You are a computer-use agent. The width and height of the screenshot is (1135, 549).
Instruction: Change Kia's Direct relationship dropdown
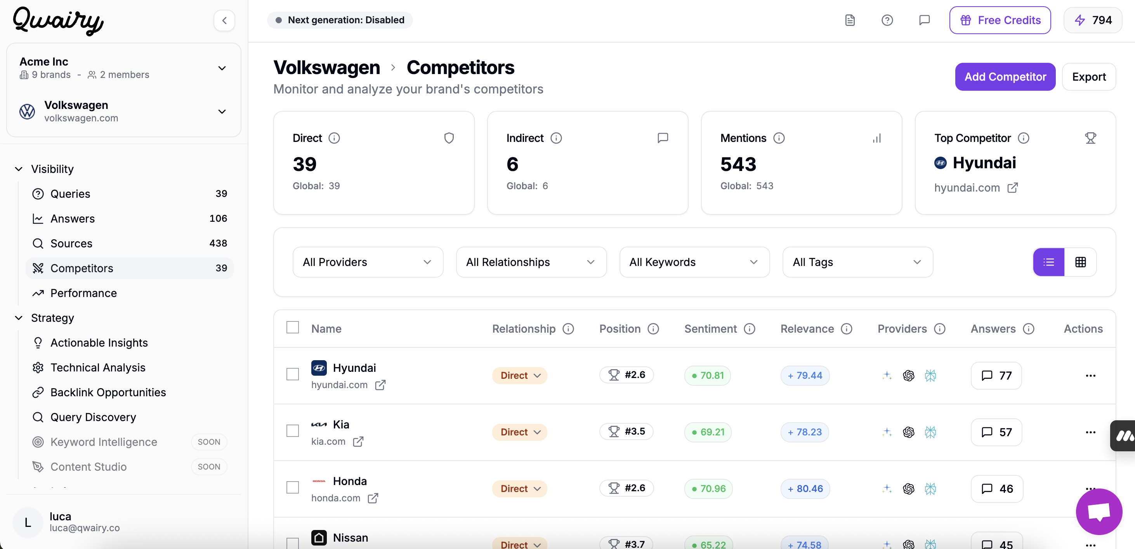click(520, 432)
